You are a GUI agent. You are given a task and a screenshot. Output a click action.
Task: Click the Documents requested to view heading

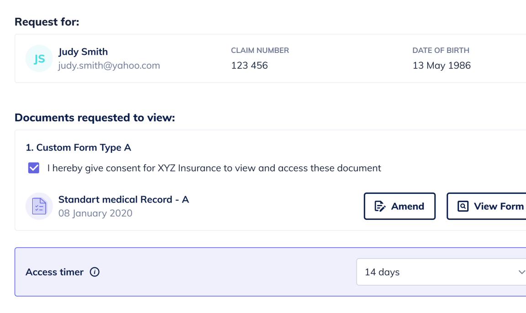95,118
